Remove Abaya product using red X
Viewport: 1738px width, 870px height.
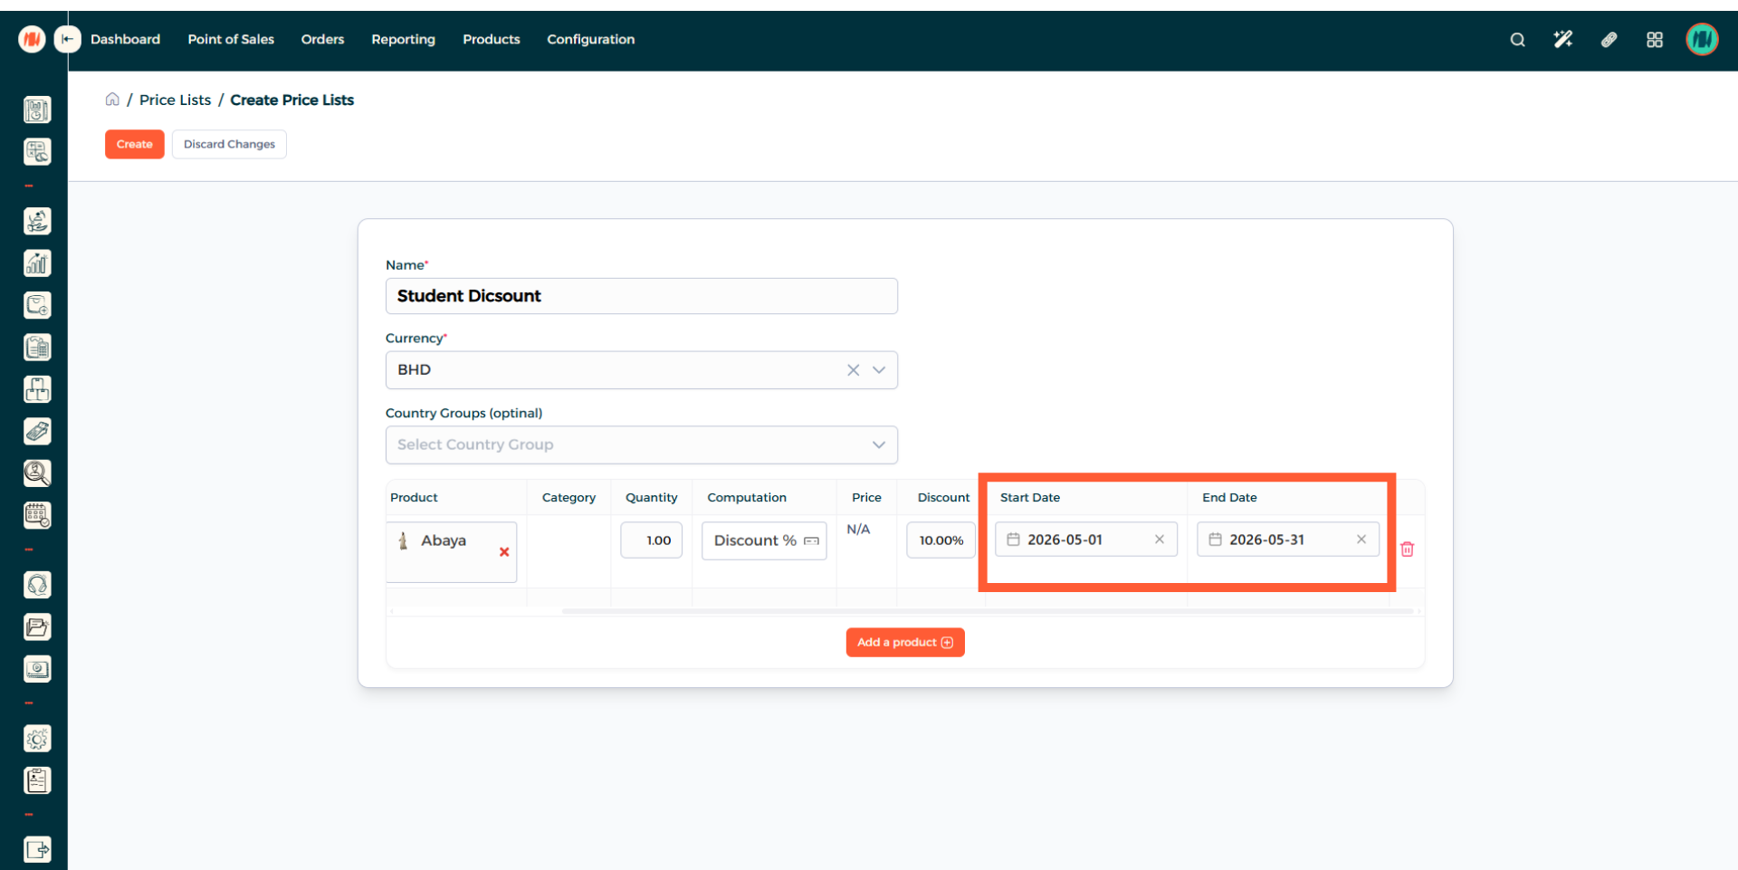[x=504, y=552]
